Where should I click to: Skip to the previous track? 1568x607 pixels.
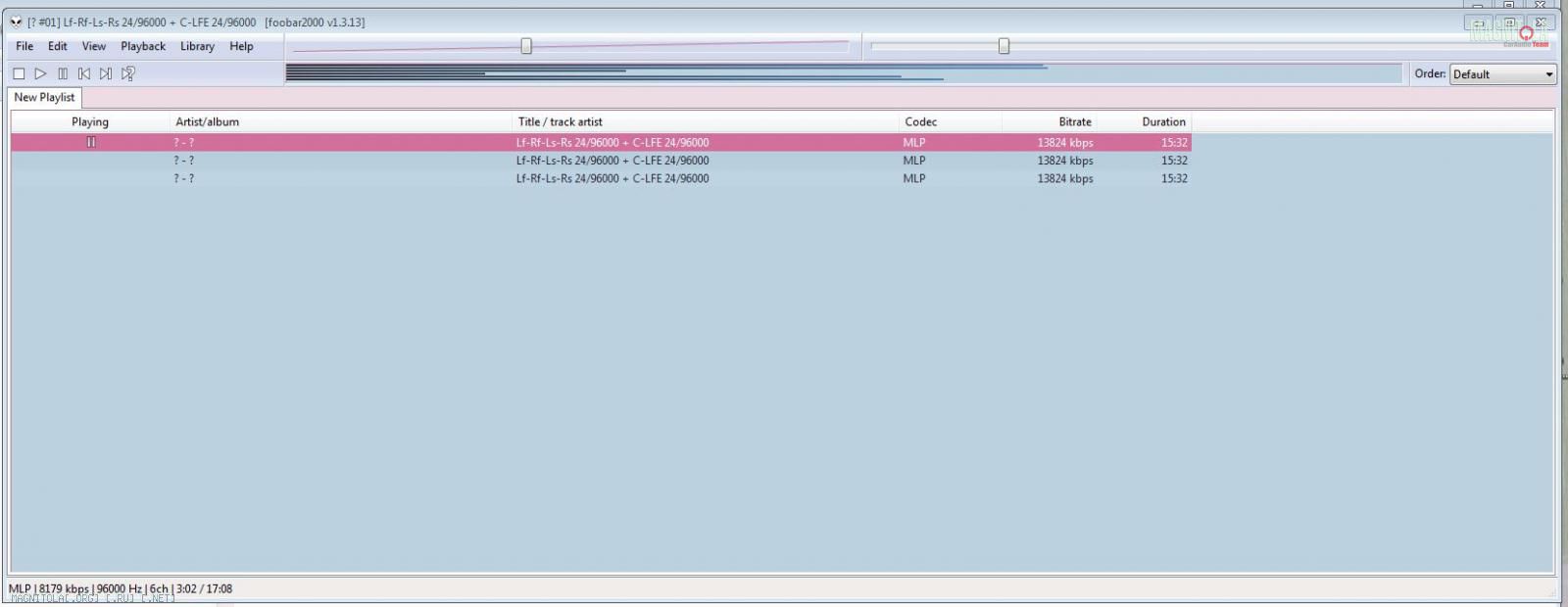[84, 73]
